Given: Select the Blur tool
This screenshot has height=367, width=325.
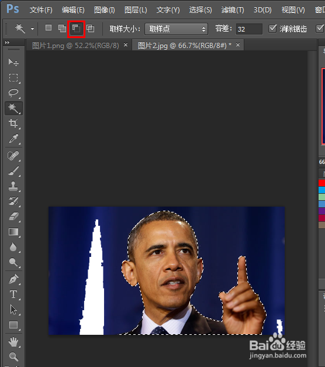Looking at the screenshot, I should (x=13, y=247).
